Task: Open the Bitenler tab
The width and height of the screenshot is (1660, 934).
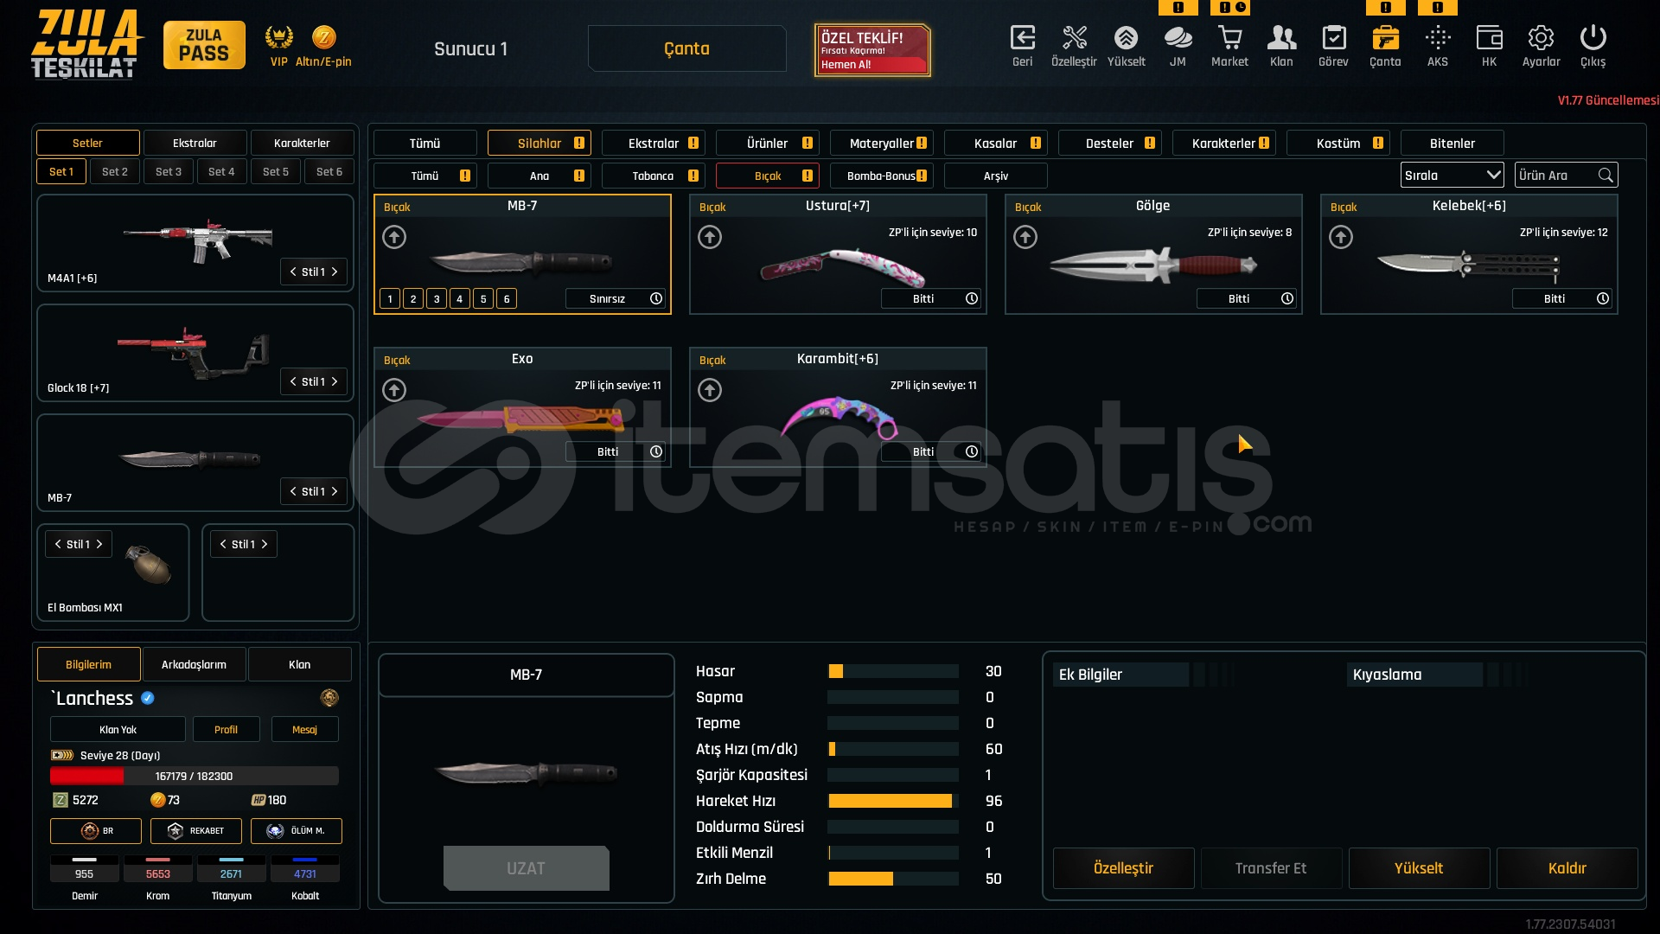Action: pyautogui.click(x=1452, y=143)
